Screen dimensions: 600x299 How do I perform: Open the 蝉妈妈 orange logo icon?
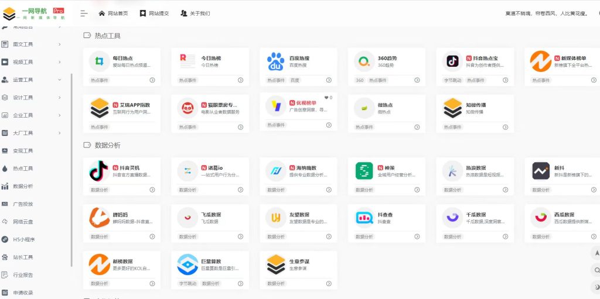pos(99,218)
